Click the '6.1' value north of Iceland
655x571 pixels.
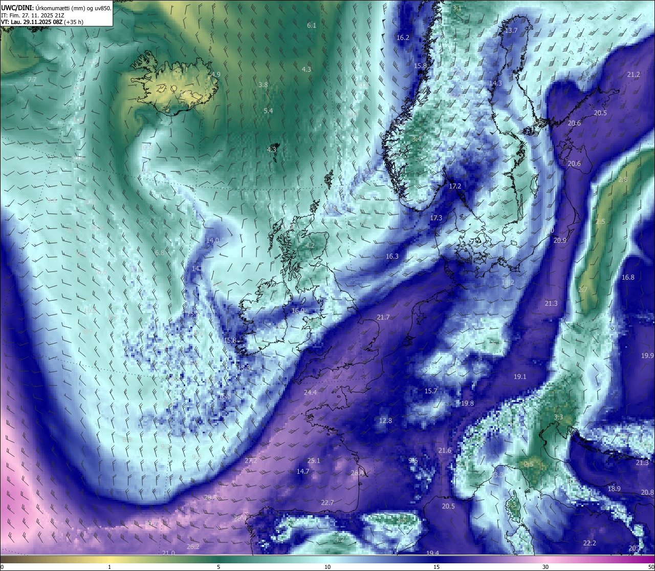click(312, 25)
